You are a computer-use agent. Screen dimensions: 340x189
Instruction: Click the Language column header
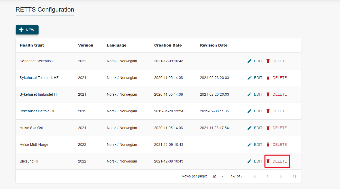point(117,45)
